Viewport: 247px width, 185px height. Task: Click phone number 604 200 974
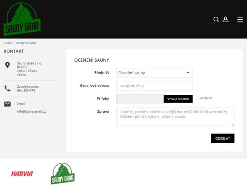(26, 91)
